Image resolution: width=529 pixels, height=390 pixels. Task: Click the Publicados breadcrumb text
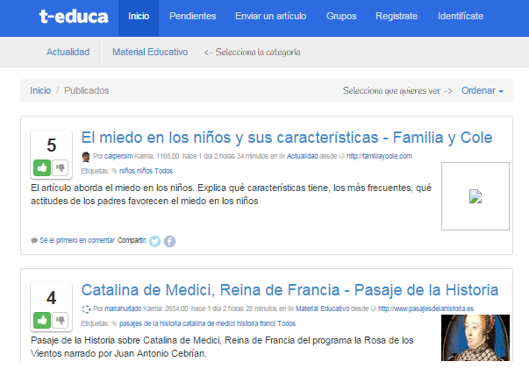pos(87,90)
